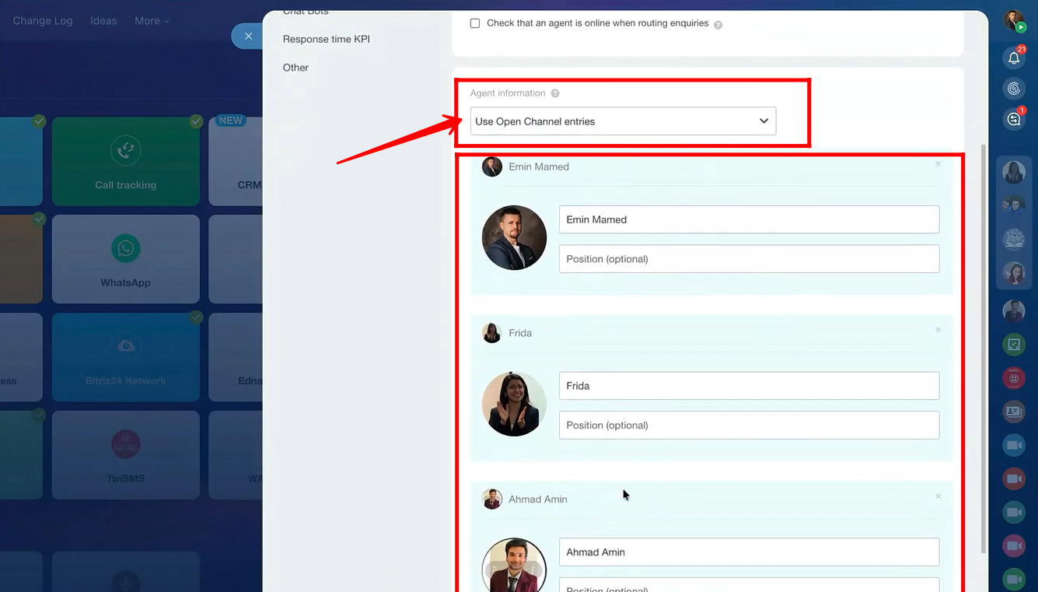This screenshot has height=592, width=1038.
Task: Enable check agent online when routing
Action: [475, 23]
